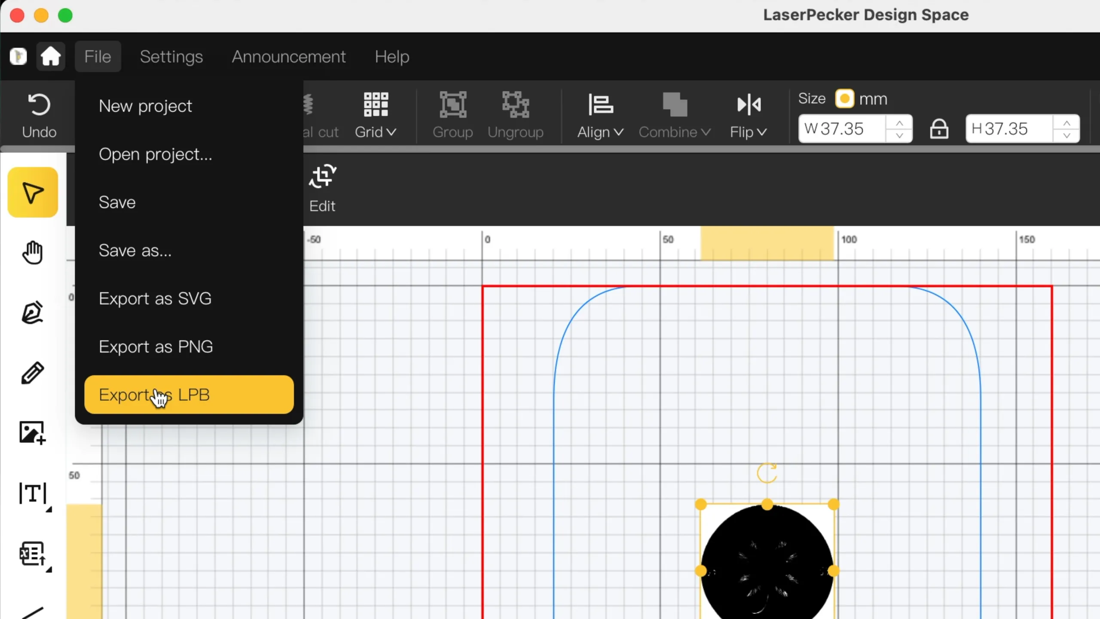Choose Open project... from the menu

(x=189, y=154)
